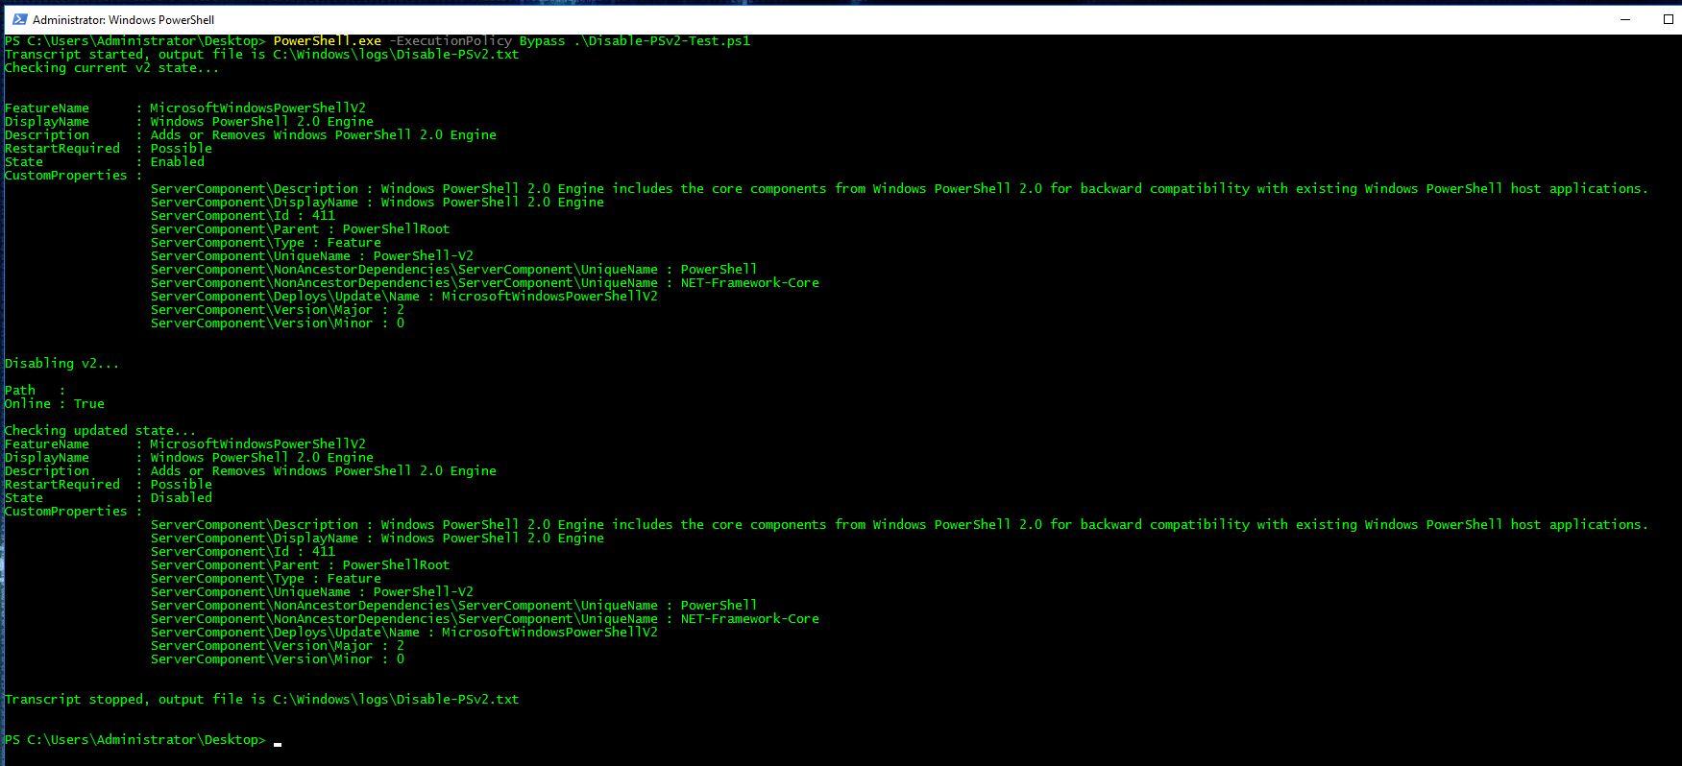
Task: Click the yellow PowerShell.exe command text
Action: point(327,41)
